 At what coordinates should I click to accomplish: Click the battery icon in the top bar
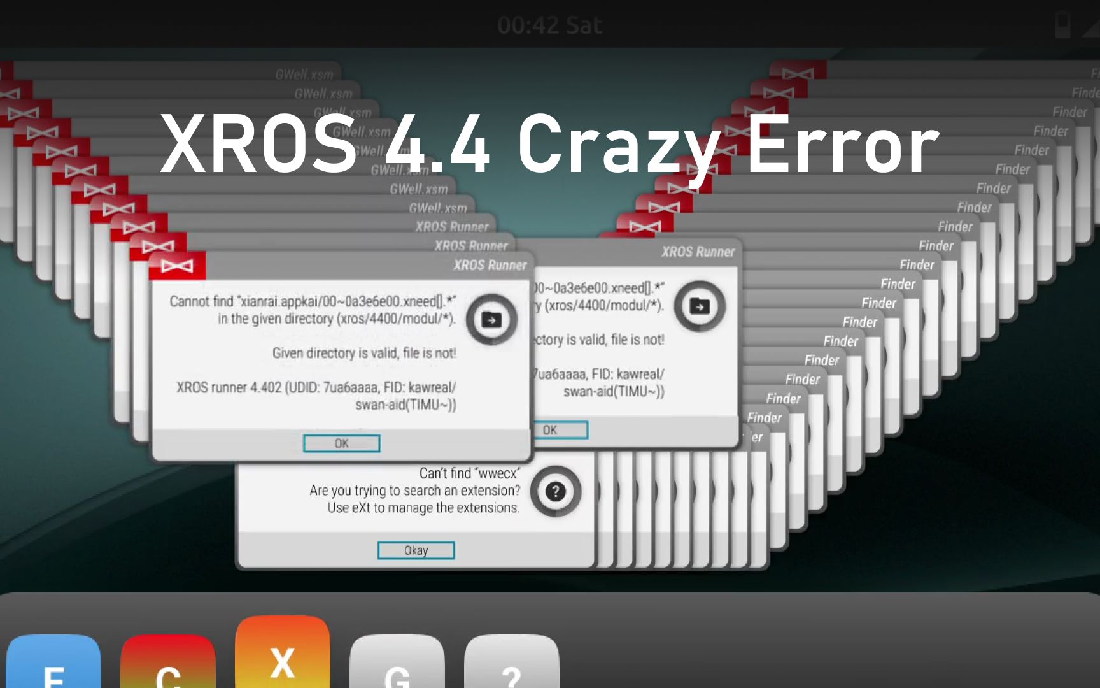1063,25
